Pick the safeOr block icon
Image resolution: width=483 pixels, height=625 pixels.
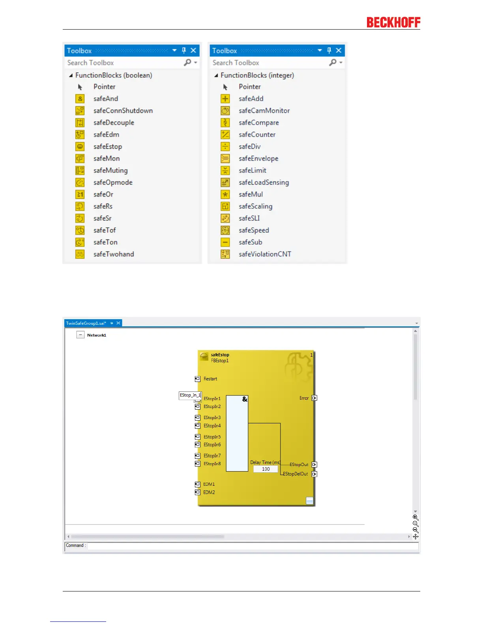click(x=80, y=194)
